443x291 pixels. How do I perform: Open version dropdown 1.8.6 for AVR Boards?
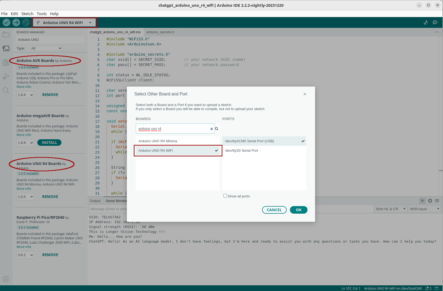point(25,95)
